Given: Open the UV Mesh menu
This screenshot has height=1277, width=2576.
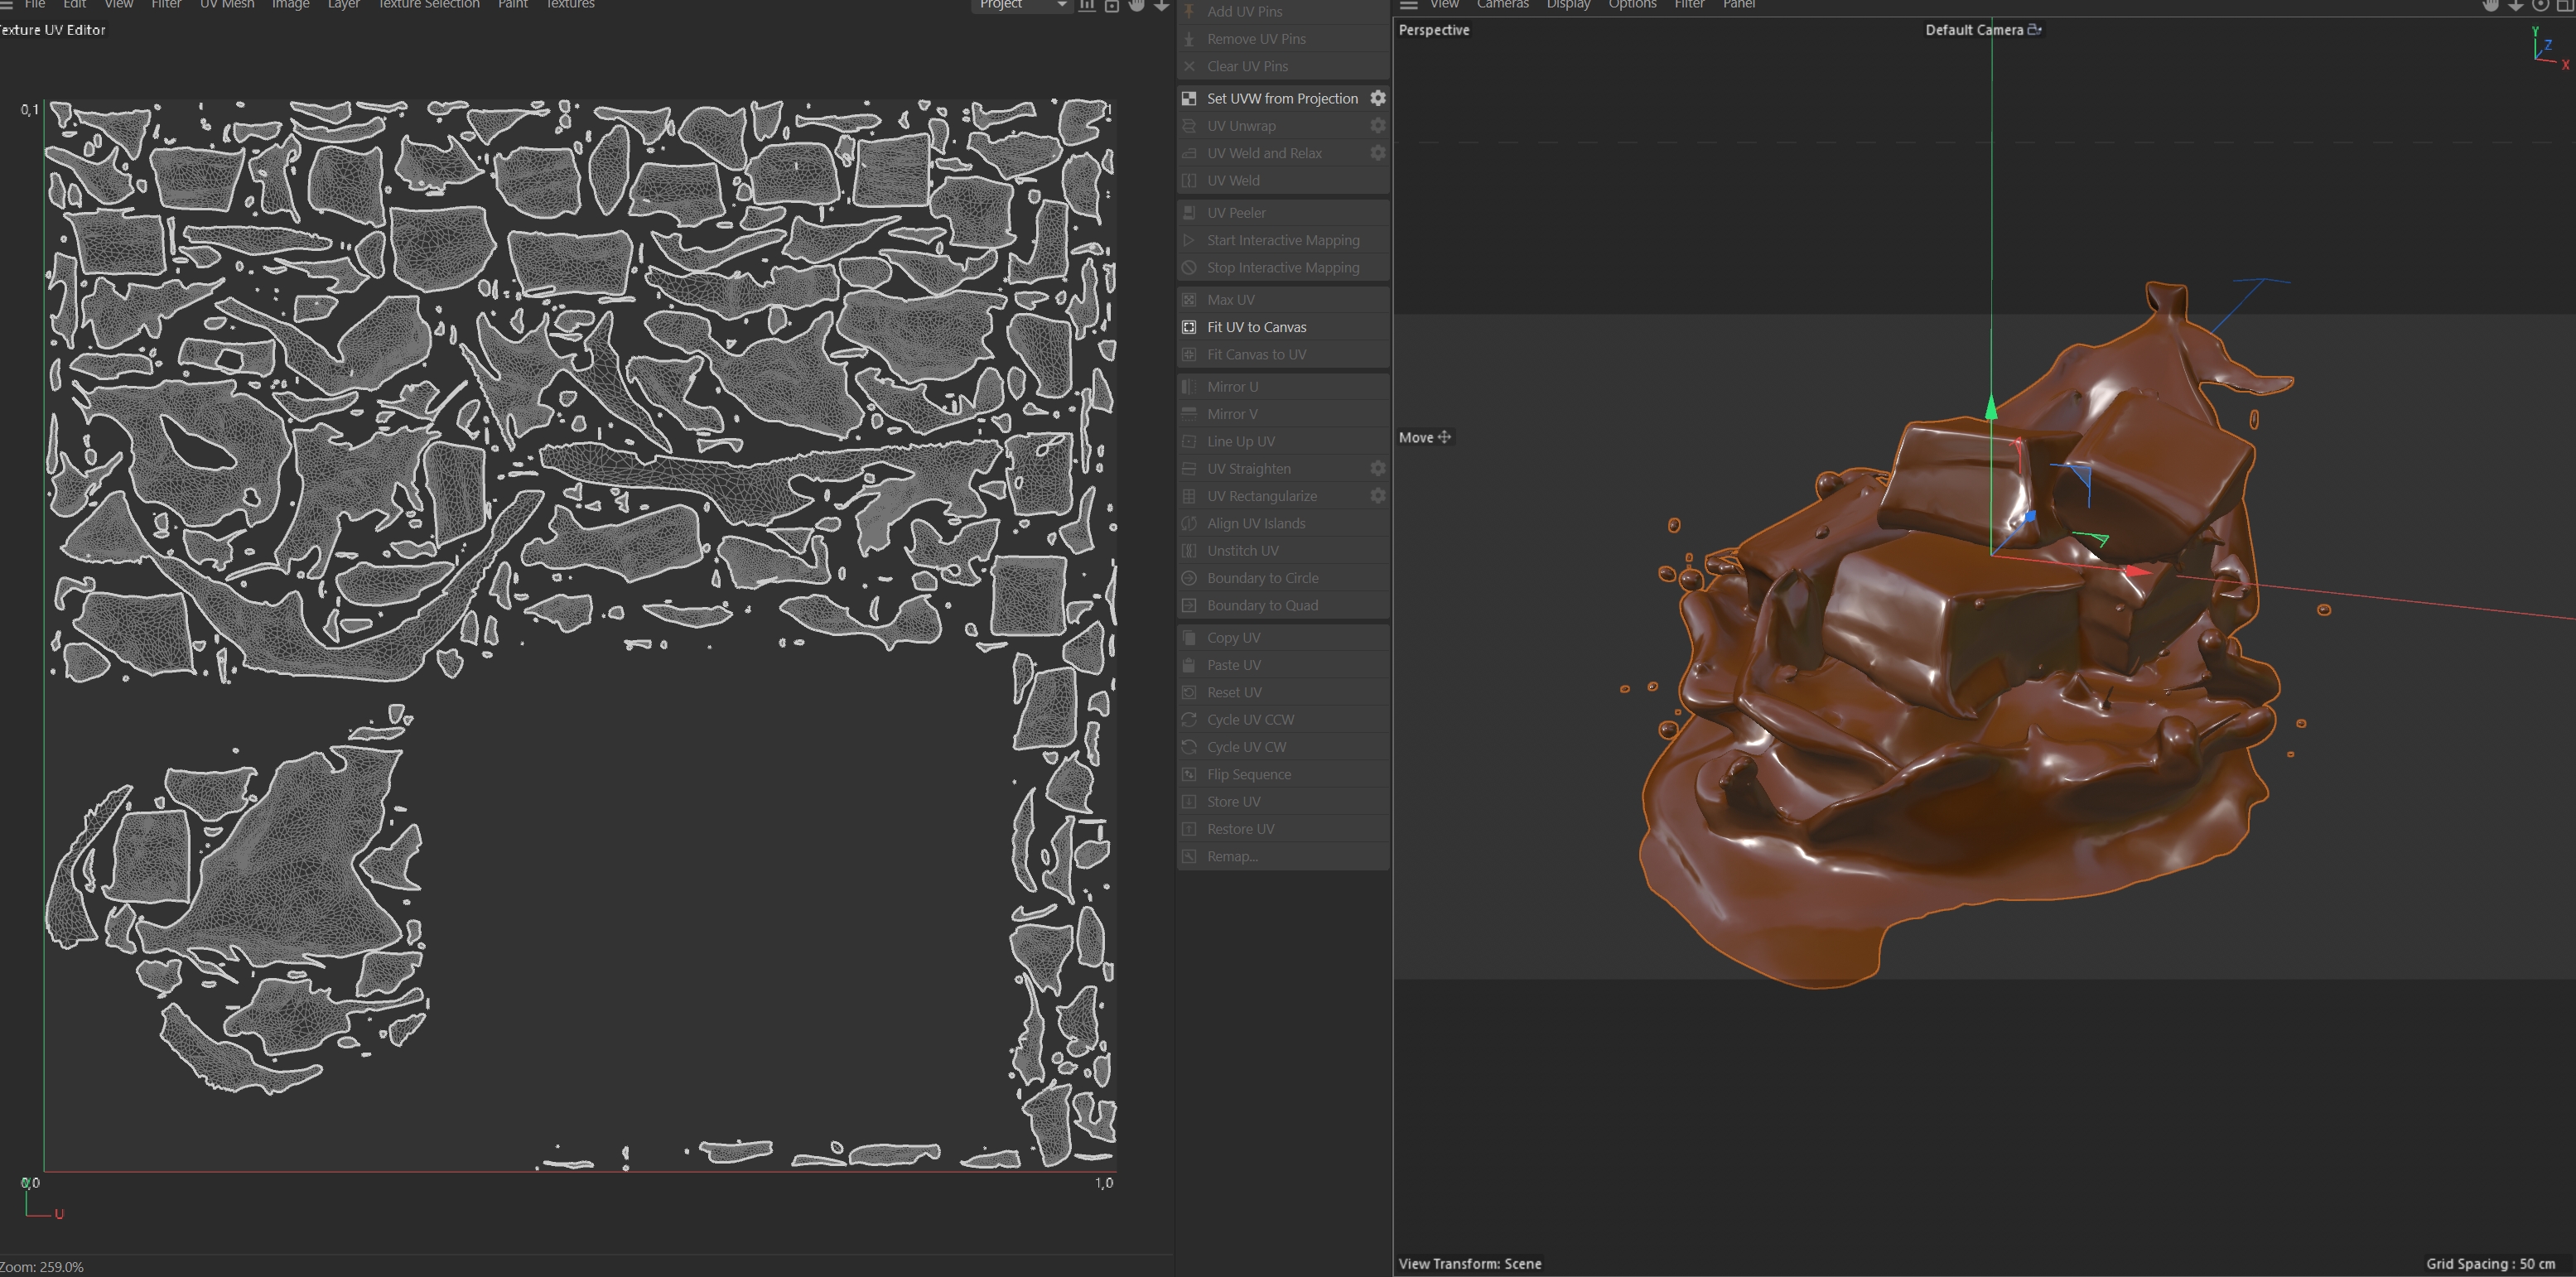Looking at the screenshot, I should [x=227, y=5].
